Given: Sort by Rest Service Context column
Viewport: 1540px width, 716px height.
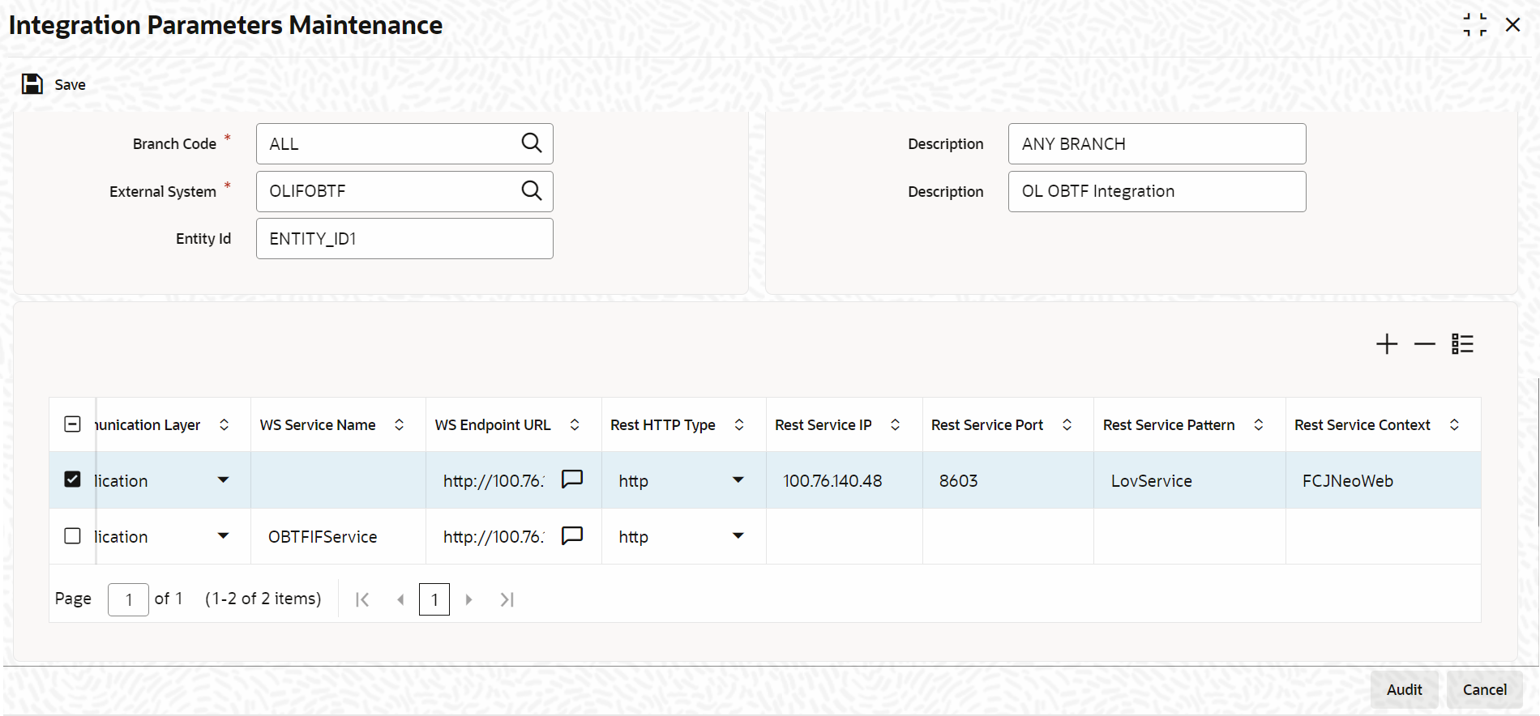Looking at the screenshot, I should 1455,424.
